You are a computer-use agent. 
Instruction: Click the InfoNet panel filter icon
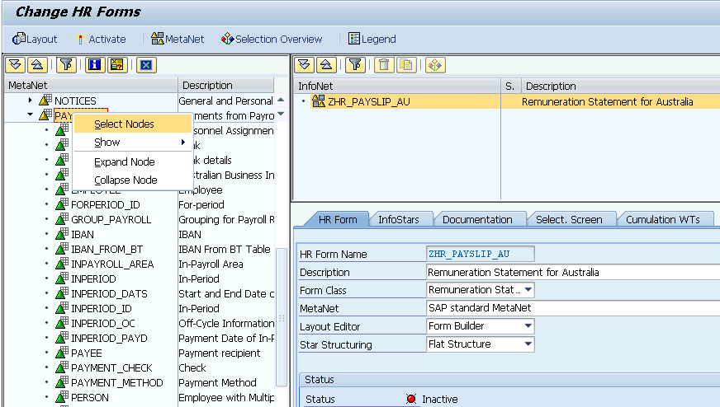354,65
